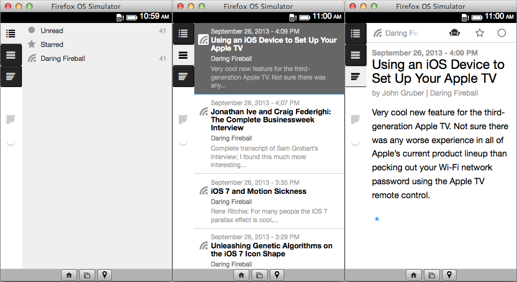Click RSS icon beside highlighted Apple TV article
This screenshot has width=517, height=282.
(x=203, y=40)
